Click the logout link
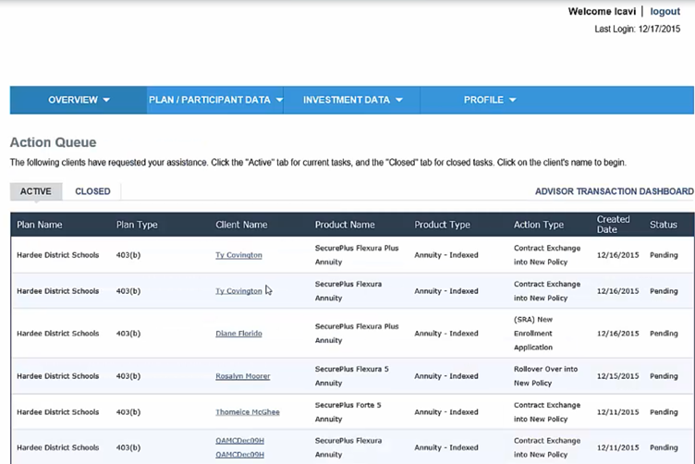Screen dimensions: 695x464 [665, 12]
